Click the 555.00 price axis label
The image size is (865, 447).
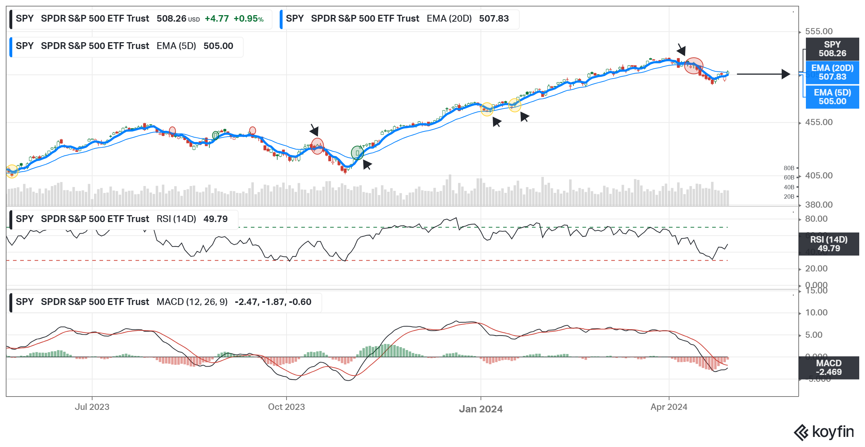pyautogui.click(x=819, y=31)
